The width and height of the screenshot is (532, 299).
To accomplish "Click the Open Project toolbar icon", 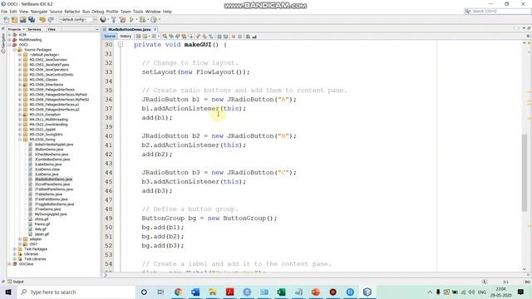I will (23, 20).
